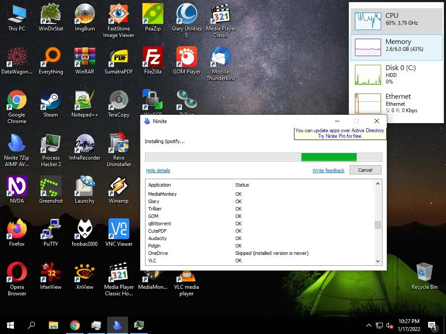Select the Greenshot desktop icon
This screenshot has height=334, width=446.
(51, 189)
